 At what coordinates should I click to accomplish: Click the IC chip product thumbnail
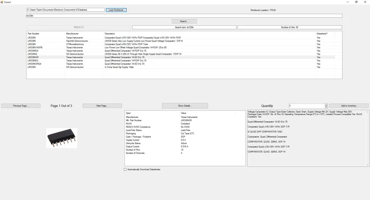[x=62, y=138]
